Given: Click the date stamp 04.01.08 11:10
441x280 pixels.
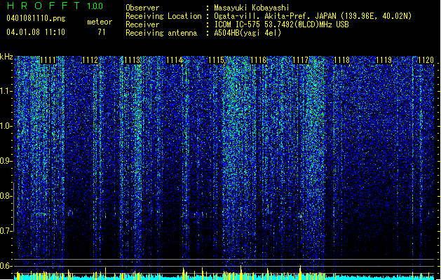Looking at the screenshot, I should [x=36, y=32].
